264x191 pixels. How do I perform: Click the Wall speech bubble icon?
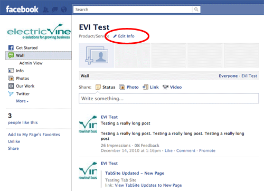pyautogui.click(x=11, y=55)
